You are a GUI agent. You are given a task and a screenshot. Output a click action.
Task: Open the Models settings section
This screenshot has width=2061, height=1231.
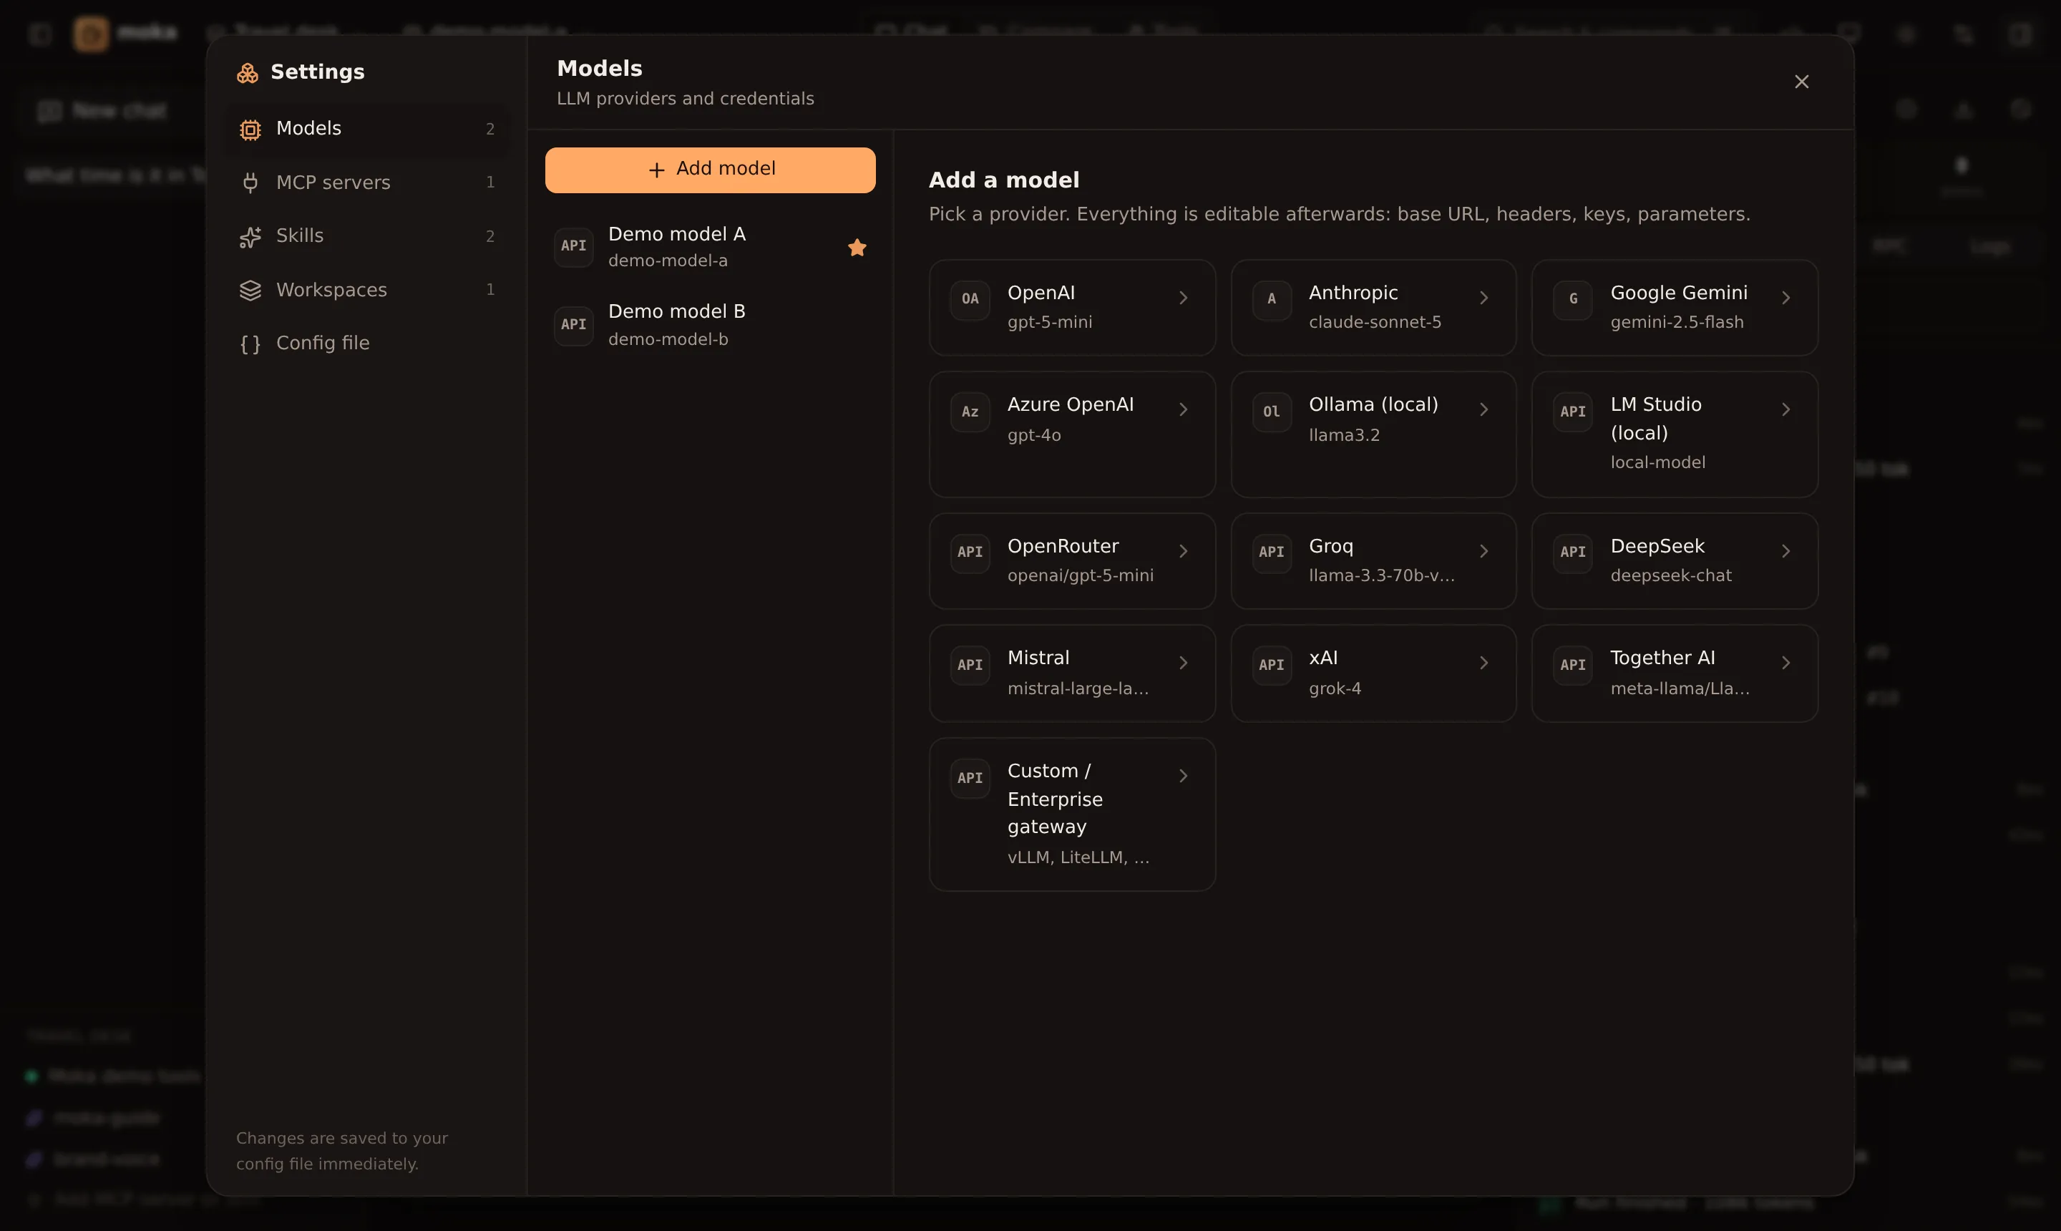pyautogui.click(x=366, y=130)
